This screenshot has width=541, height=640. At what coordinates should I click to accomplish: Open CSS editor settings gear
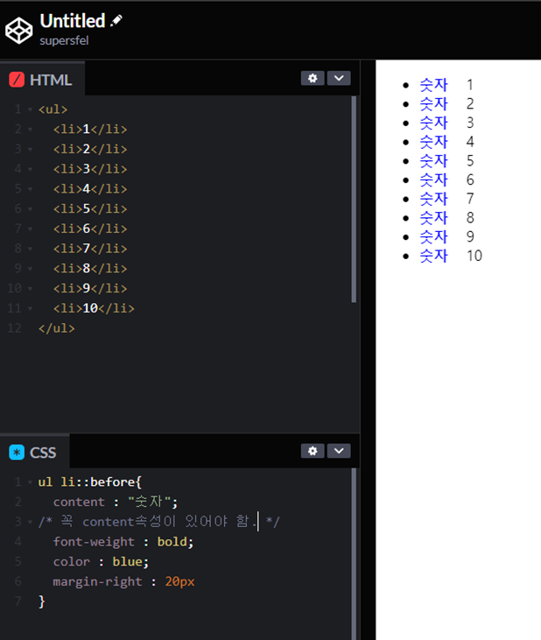pos(313,451)
